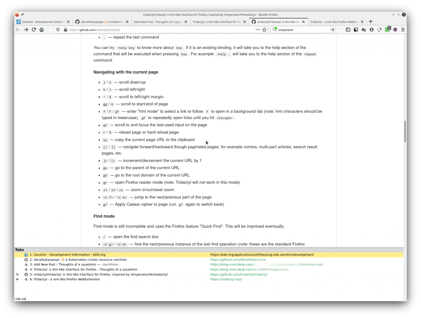Open a new tab with plus
This screenshot has width=421, height=318.
pos(371,21)
